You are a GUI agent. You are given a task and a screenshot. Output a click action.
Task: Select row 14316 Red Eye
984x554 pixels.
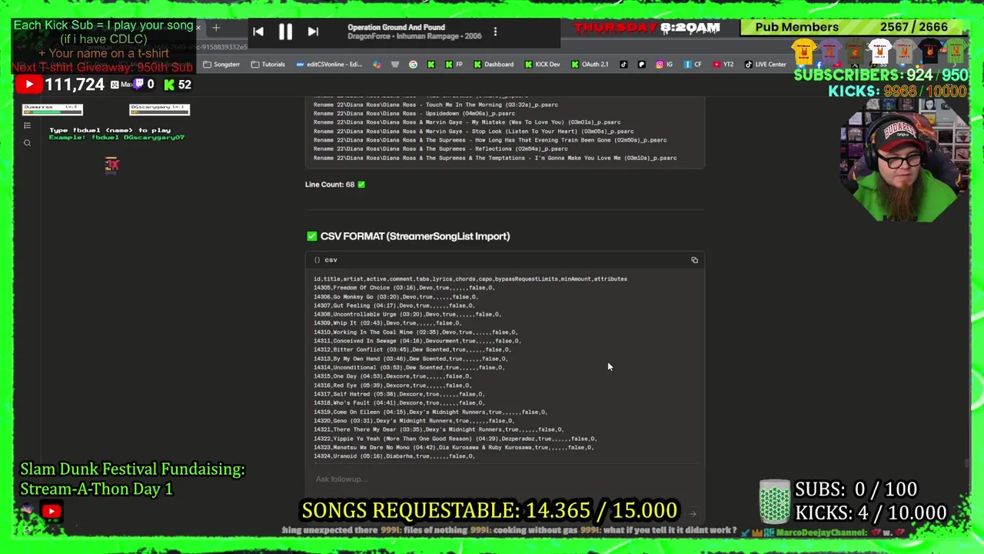coord(392,385)
